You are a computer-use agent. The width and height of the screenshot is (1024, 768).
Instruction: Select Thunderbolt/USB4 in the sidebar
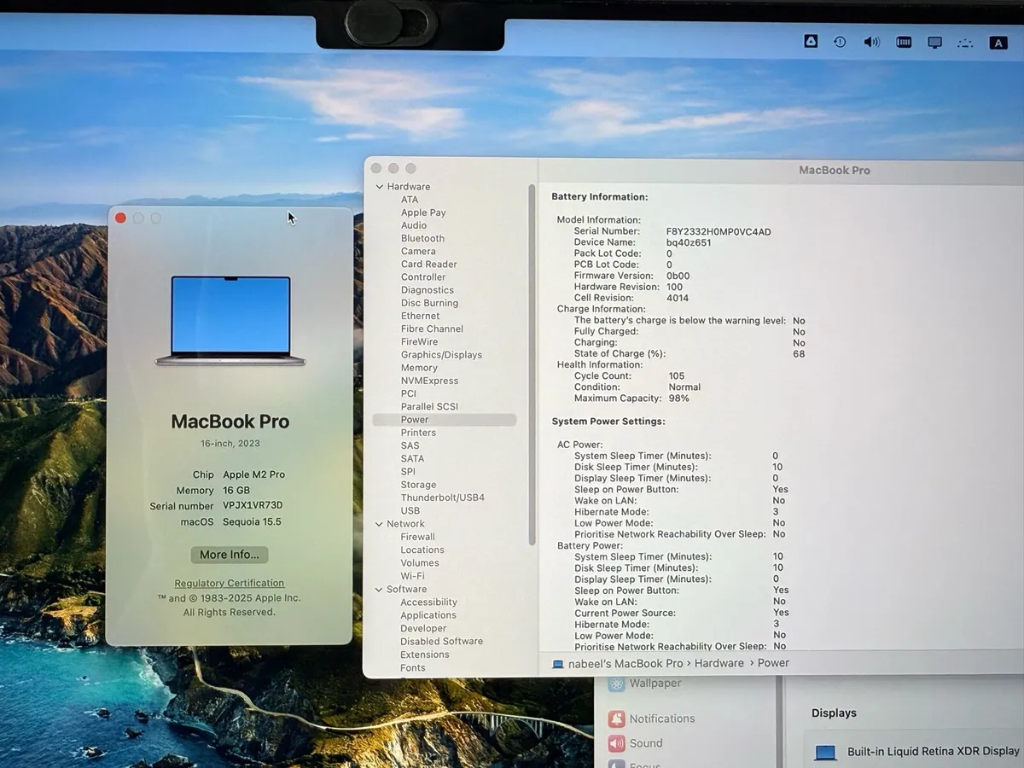443,497
